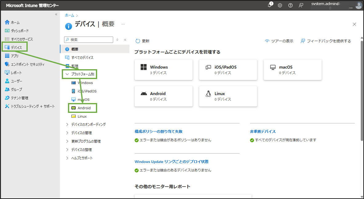This screenshot has width=364, height=199.
Task: Close the devices blade with X
Action: point(354,24)
